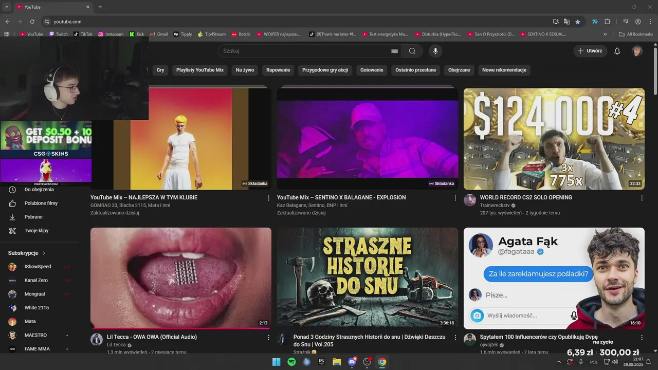Select the Obejrzane chip
Viewport: 658px width, 370px height.
click(459, 70)
